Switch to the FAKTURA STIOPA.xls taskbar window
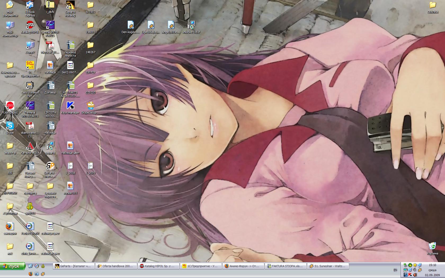Screen dimensions: 445x278 [286, 266]
